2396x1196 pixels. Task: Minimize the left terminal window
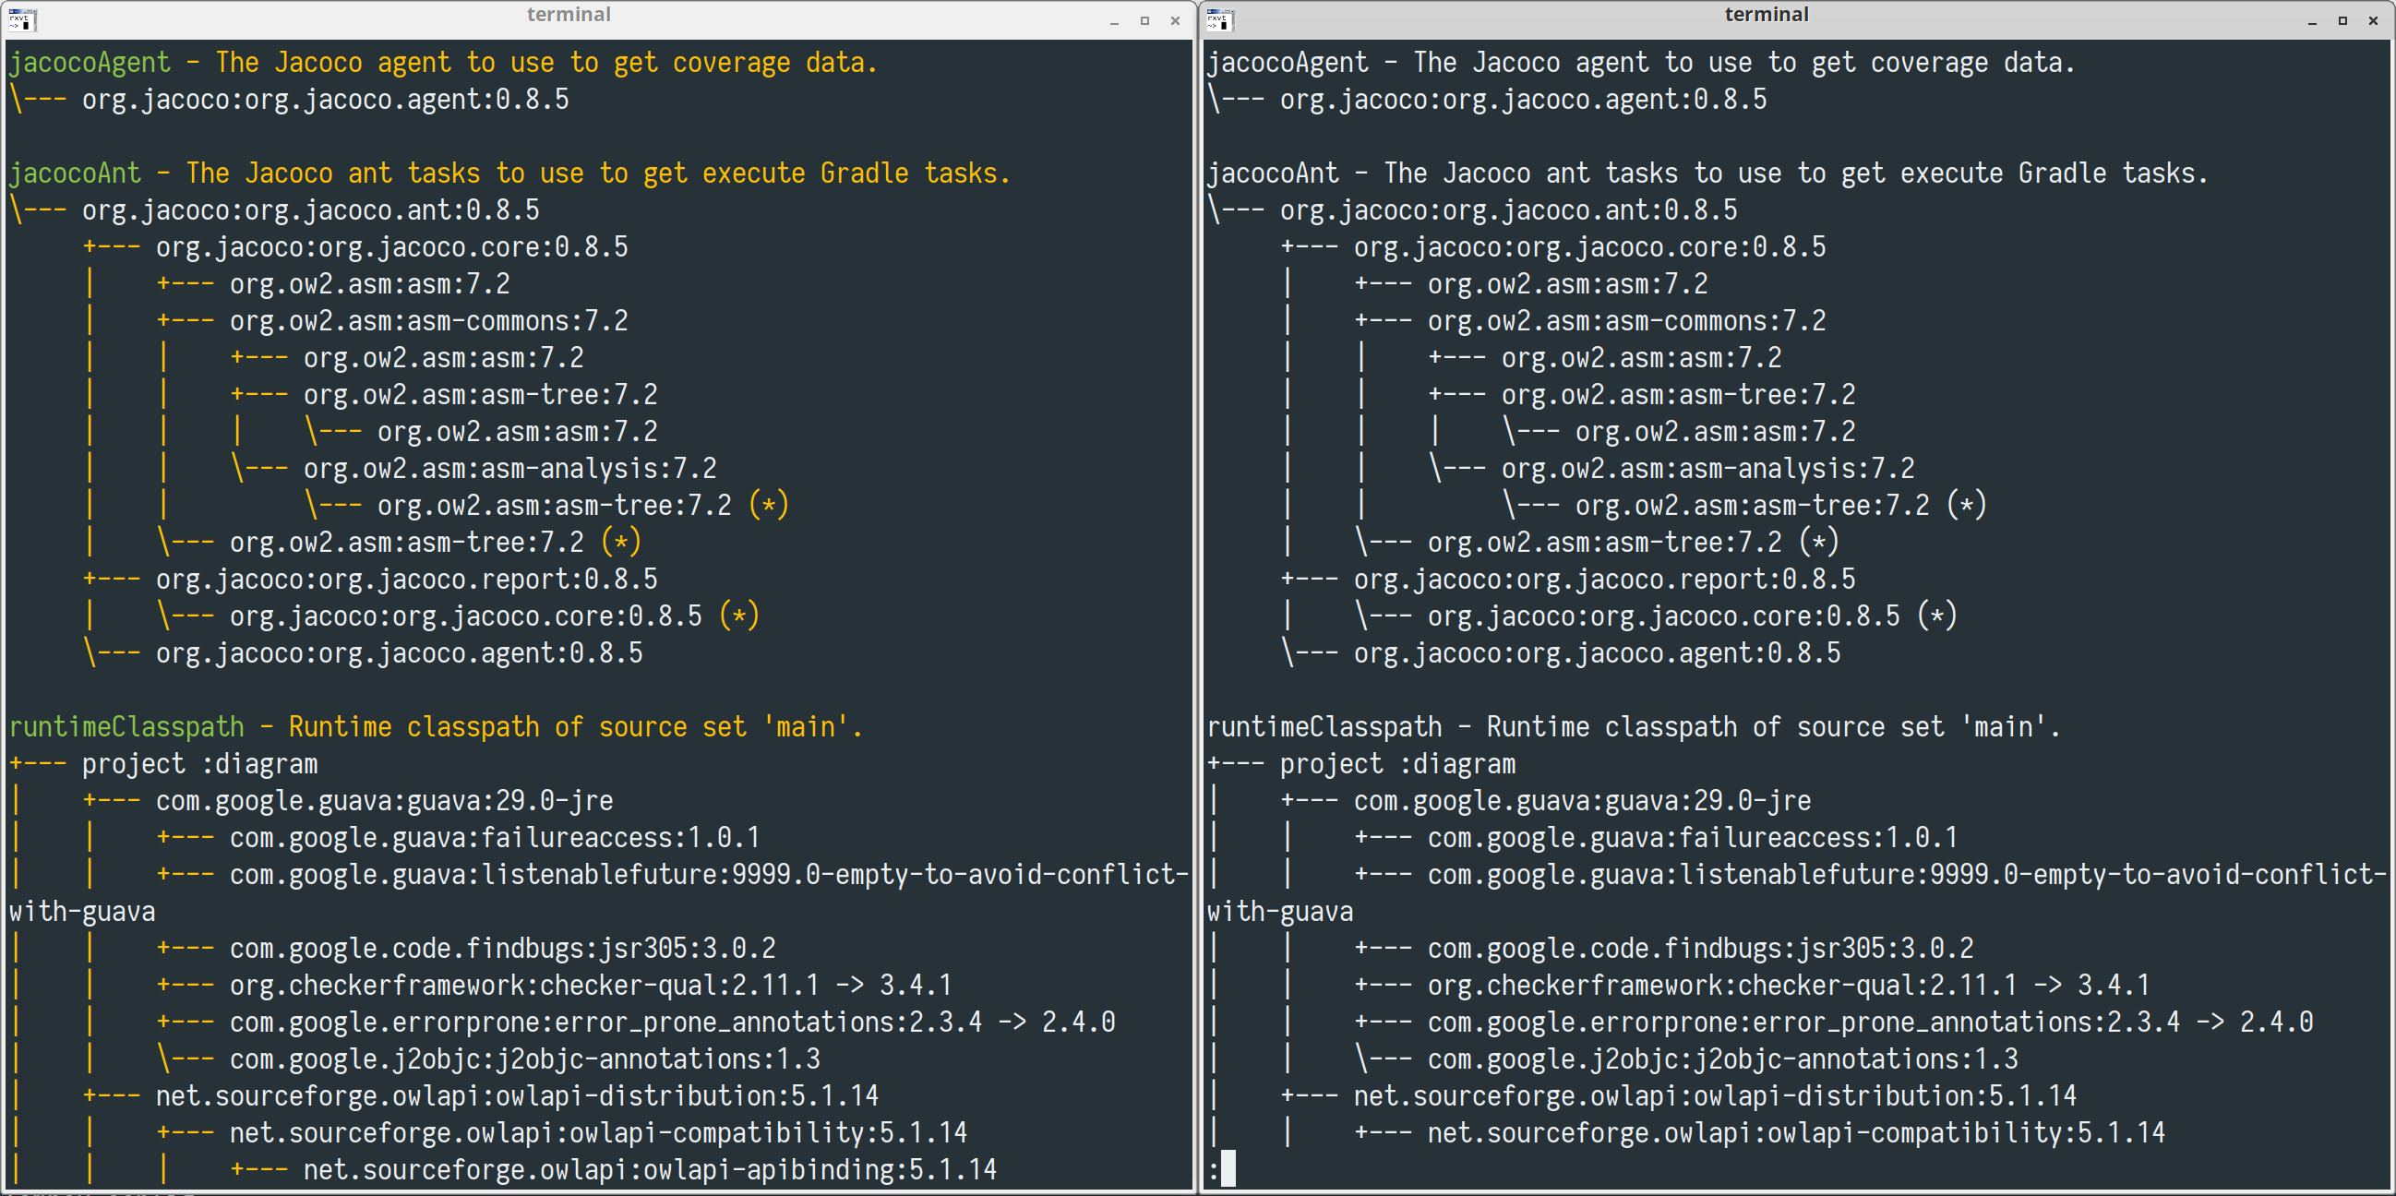coord(1114,20)
